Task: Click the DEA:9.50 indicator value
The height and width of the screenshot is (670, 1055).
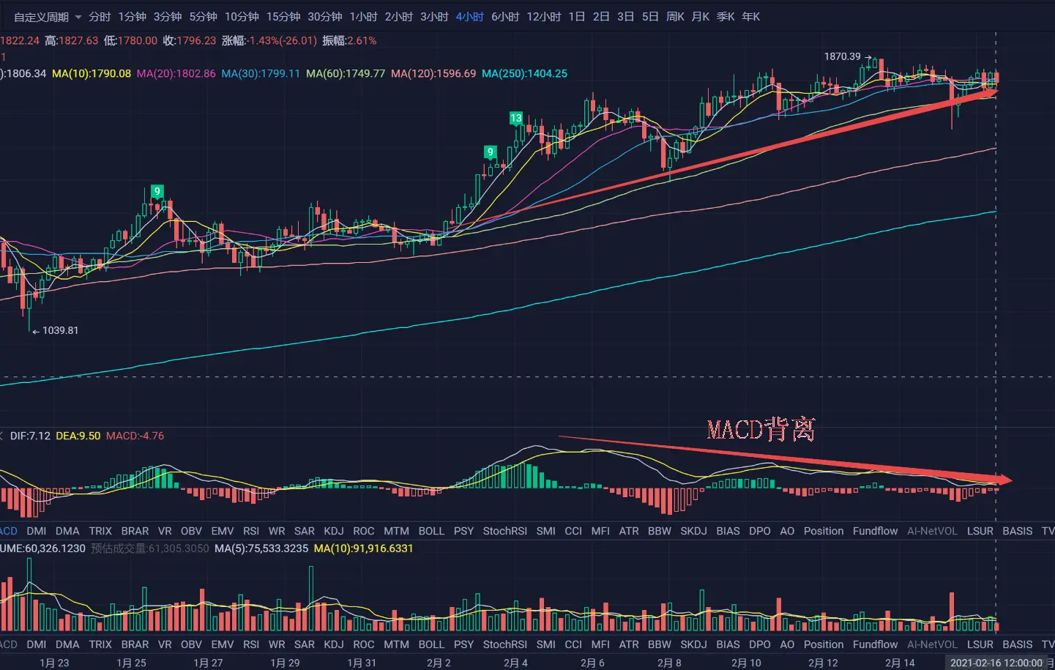Action: point(78,436)
